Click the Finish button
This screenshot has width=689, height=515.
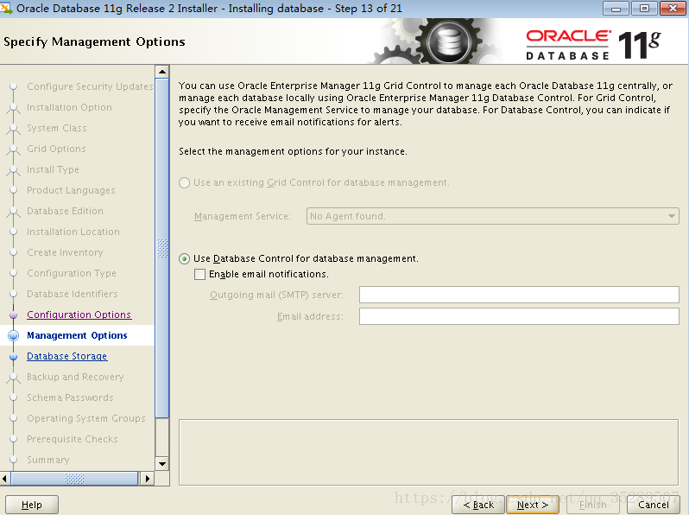click(x=593, y=505)
